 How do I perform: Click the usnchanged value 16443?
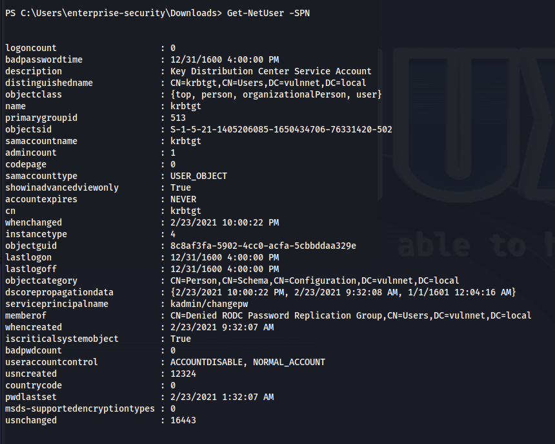click(183, 420)
